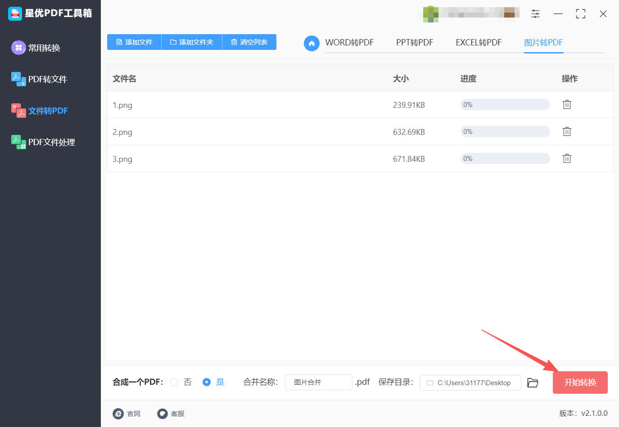Click the 清空列表 button
Image resolution: width=619 pixels, height=427 pixels.
point(249,42)
